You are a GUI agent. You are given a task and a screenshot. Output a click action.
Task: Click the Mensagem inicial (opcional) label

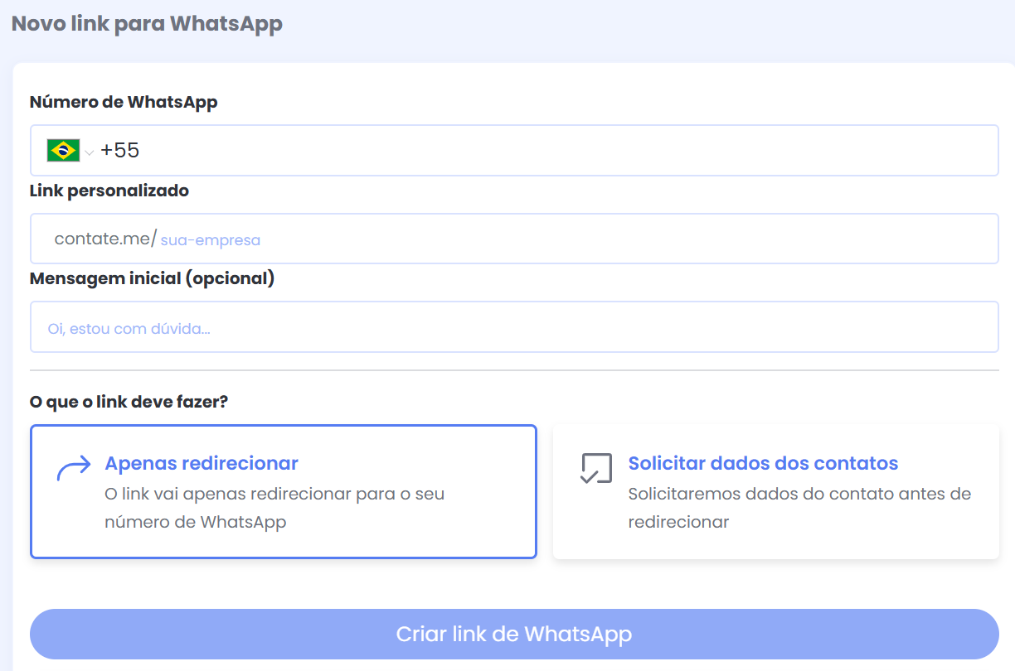(152, 278)
